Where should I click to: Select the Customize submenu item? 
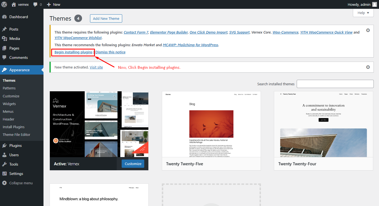(11, 96)
